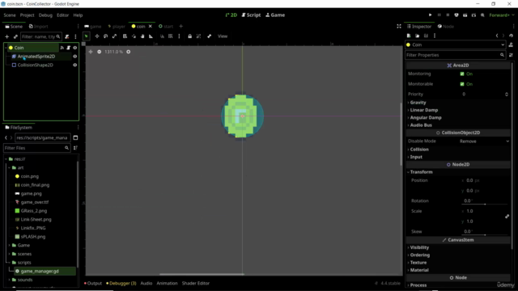Toggle the scale ratio lock link
The width and height of the screenshot is (518, 291).
pyautogui.click(x=507, y=217)
